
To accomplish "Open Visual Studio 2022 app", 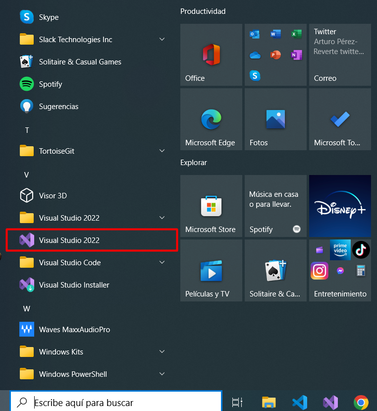I will click(x=69, y=240).
